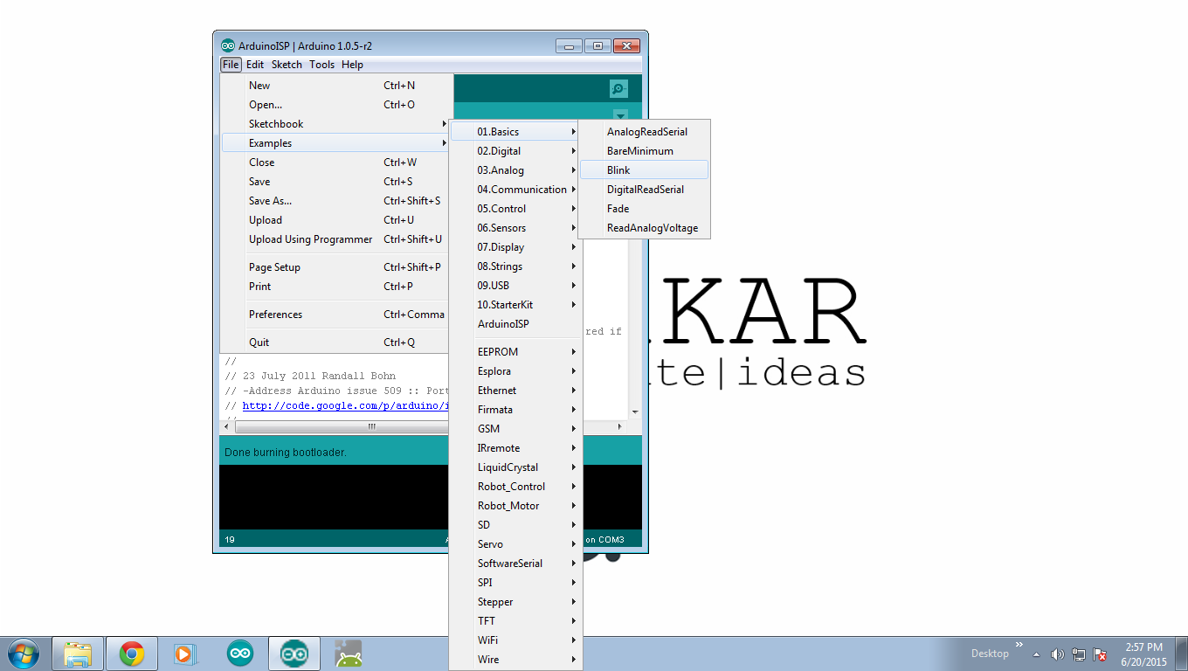The height and width of the screenshot is (671, 1188).
Task: Expand 06.Sensors examples submenu
Action: point(515,228)
